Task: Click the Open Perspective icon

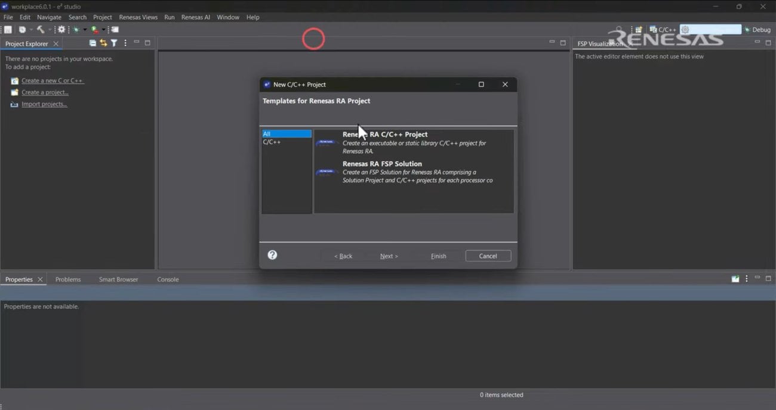Action: pyautogui.click(x=638, y=29)
